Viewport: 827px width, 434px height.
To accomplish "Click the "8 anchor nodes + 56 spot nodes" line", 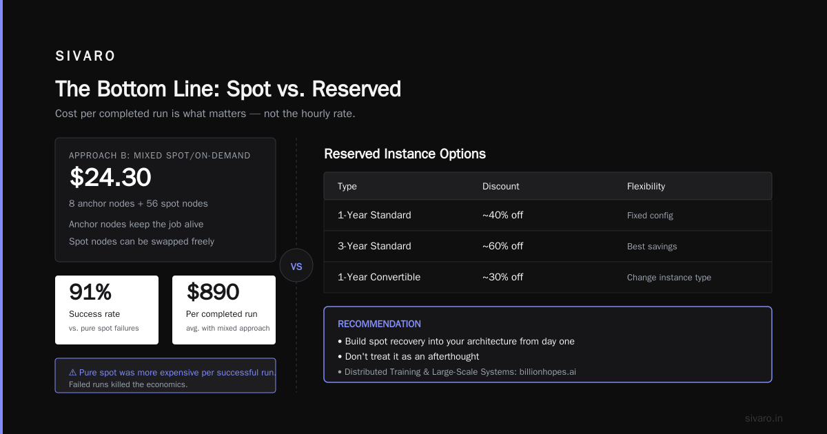I will click(139, 204).
